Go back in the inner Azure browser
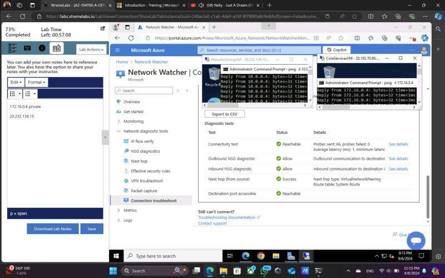The width and height of the screenshot is (445, 278). click(x=117, y=38)
